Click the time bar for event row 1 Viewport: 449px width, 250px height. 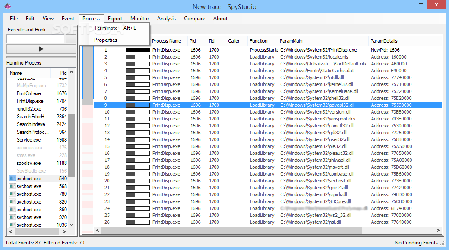click(x=138, y=50)
